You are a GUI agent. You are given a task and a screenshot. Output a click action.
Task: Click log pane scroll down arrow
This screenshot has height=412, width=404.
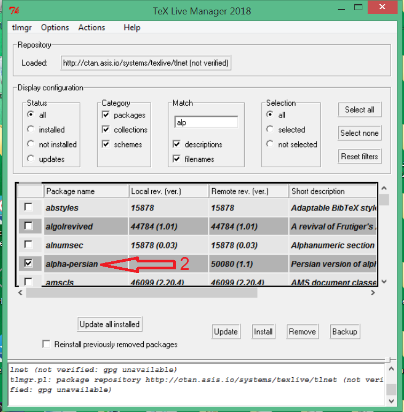click(x=391, y=401)
